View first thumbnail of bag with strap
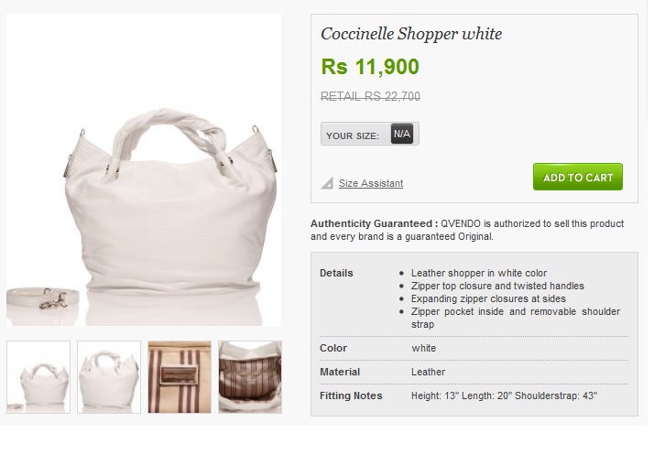Screen dimensions: 665x455 click(x=38, y=377)
